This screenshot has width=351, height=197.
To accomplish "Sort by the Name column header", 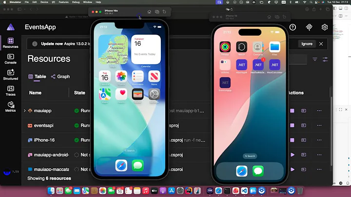I will point(35,93).
